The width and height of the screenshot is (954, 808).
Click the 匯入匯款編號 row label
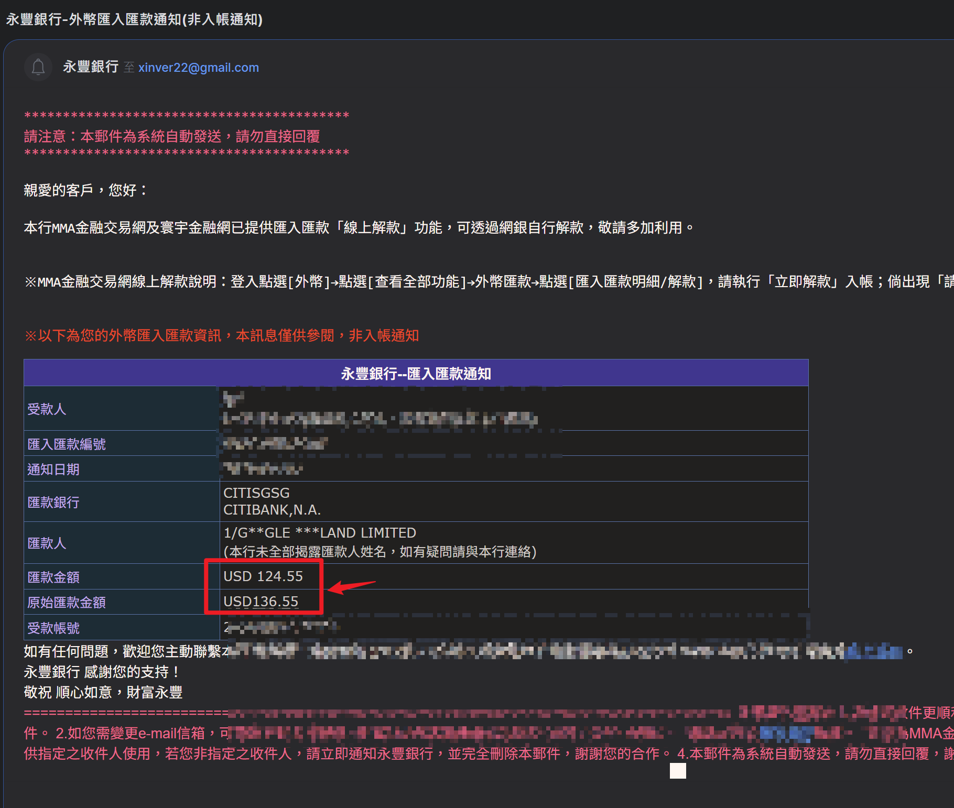[x=67, y=444]
